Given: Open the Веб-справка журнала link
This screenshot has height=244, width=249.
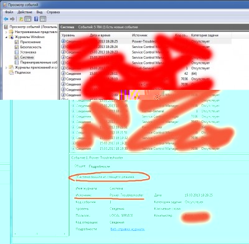Looking at the screenshot, I should (x=128, y=229).
